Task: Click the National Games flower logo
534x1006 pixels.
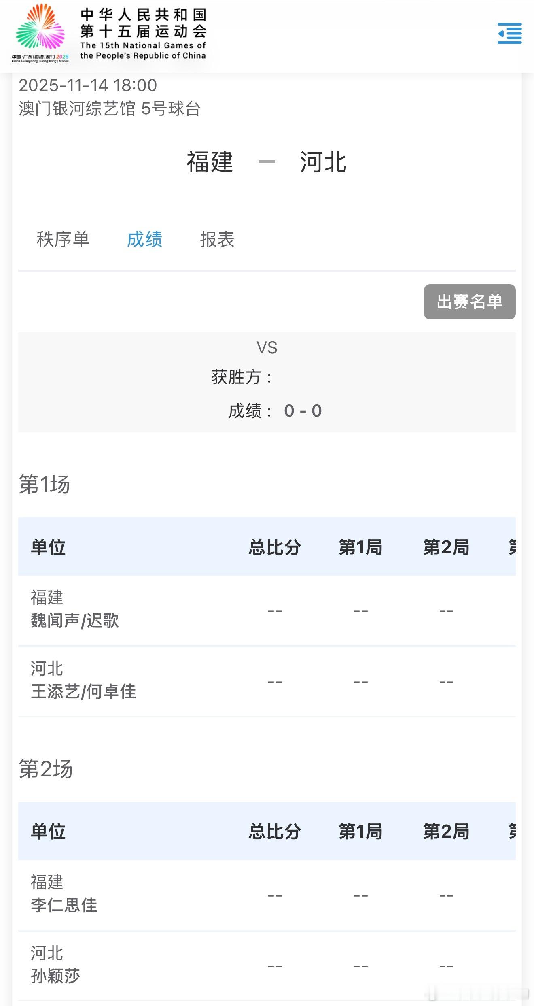Action: (x=40, y=32)
